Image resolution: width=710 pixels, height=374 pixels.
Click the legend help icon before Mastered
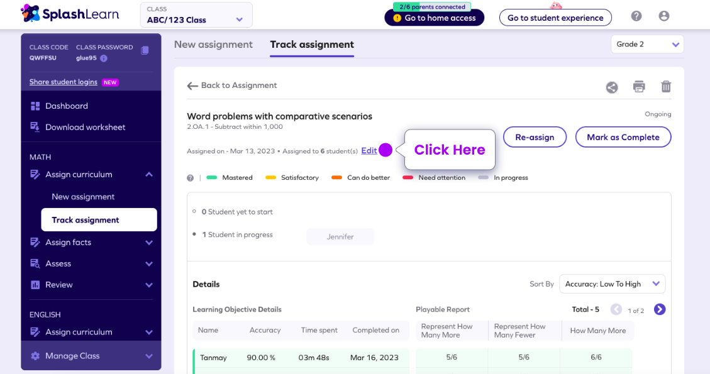pos(190,178)
